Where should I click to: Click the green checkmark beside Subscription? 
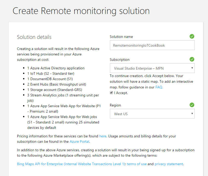click(x=192, y=59)
